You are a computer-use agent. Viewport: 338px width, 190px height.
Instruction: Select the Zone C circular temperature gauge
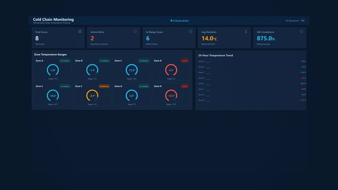132,70
